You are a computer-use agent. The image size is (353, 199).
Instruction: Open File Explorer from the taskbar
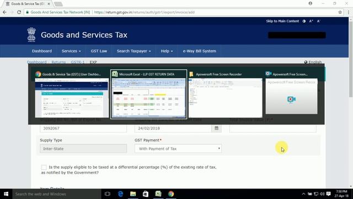(x=133, y=194)
